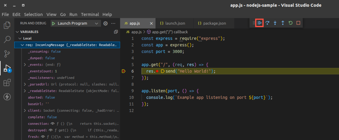Select the _eventsCount: 1 variable row
The width and height of the screenshot is (339, 140).
coord(67,71)
